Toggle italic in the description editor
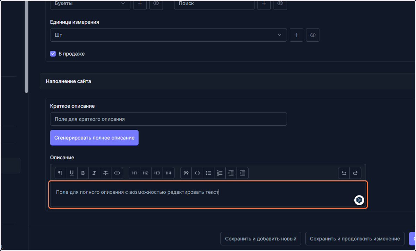 pos(94,173)
